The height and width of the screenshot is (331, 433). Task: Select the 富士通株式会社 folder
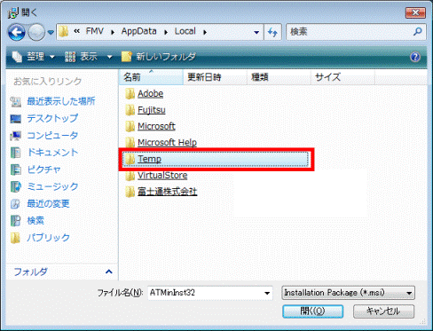168,192
